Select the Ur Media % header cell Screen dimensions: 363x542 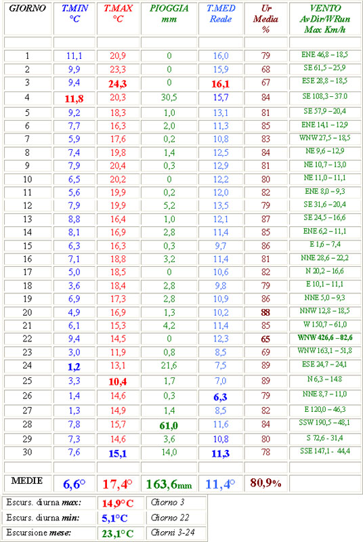(265, 19)
